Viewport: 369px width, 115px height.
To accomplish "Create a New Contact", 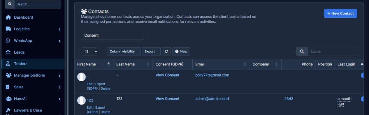I will pos(340,13).
